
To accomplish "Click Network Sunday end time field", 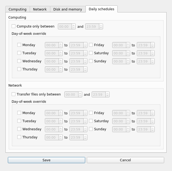I will 143,129.
